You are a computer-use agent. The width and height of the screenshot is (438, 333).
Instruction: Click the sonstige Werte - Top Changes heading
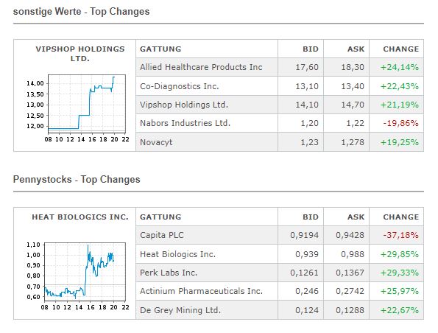coord(81,12)
